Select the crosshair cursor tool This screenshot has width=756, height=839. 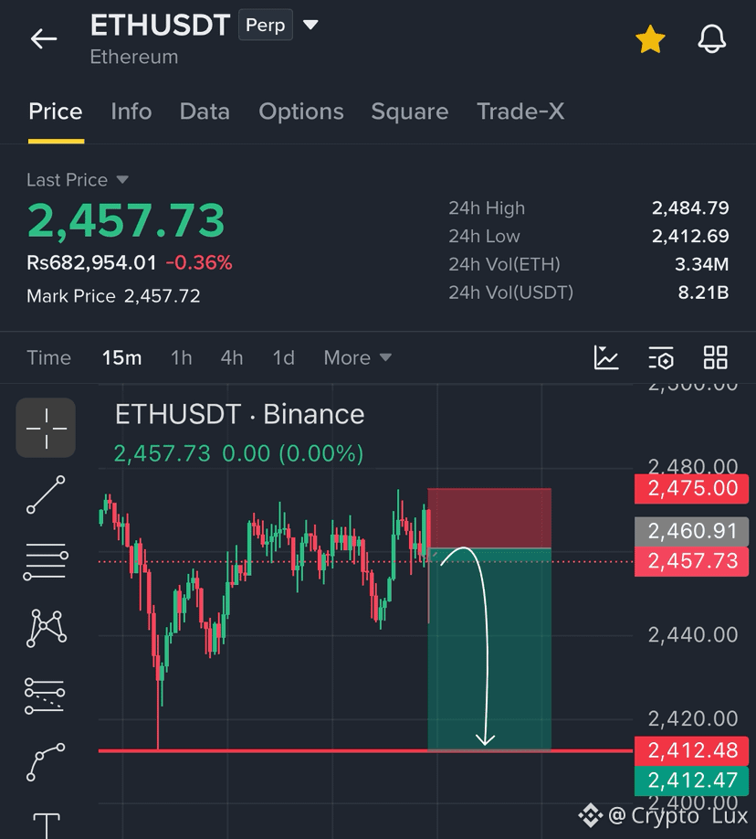[46, 428]
